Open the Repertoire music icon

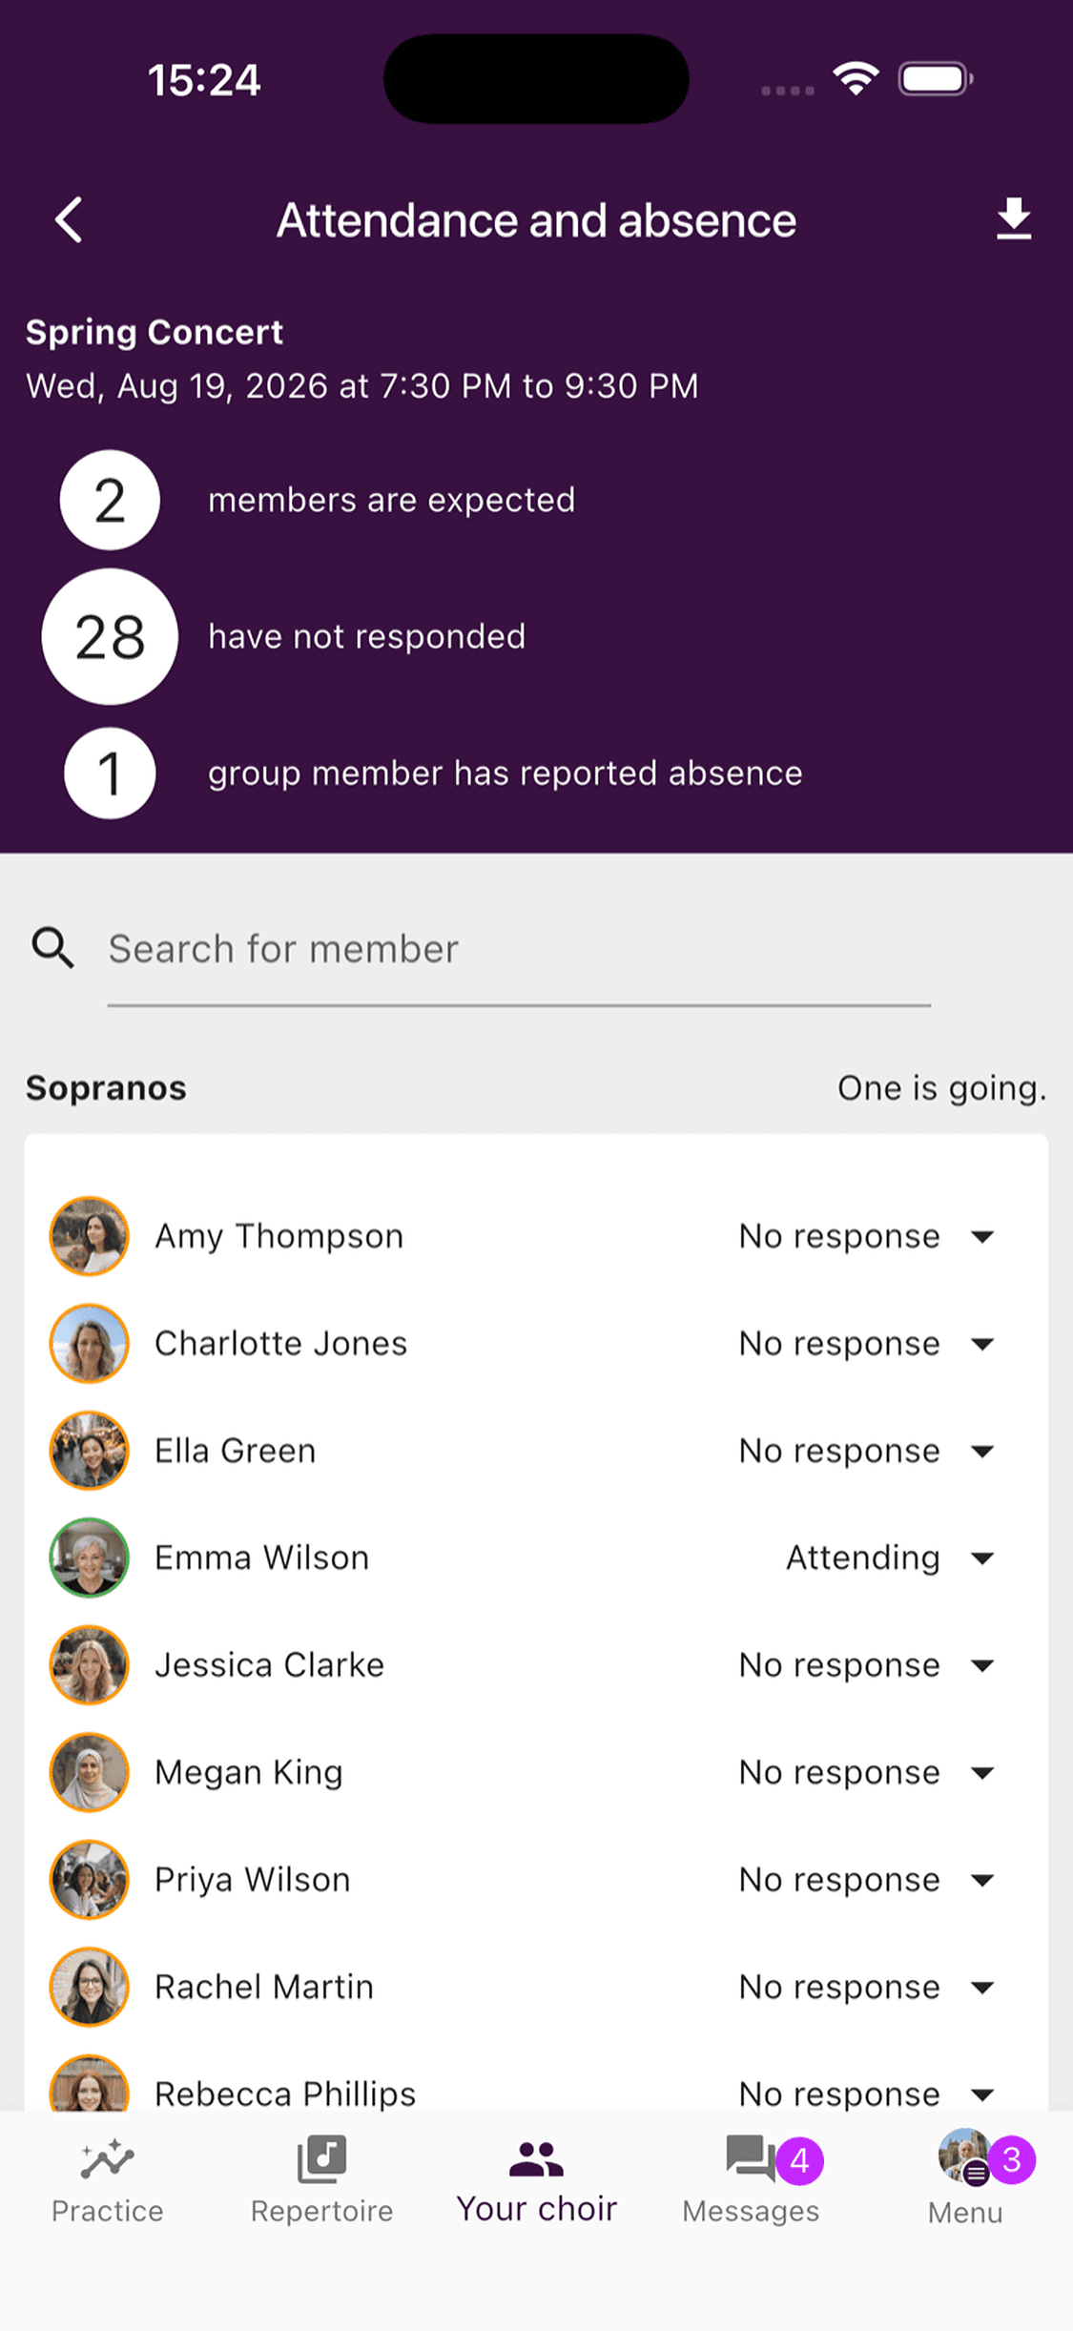tap(322, 2159)
